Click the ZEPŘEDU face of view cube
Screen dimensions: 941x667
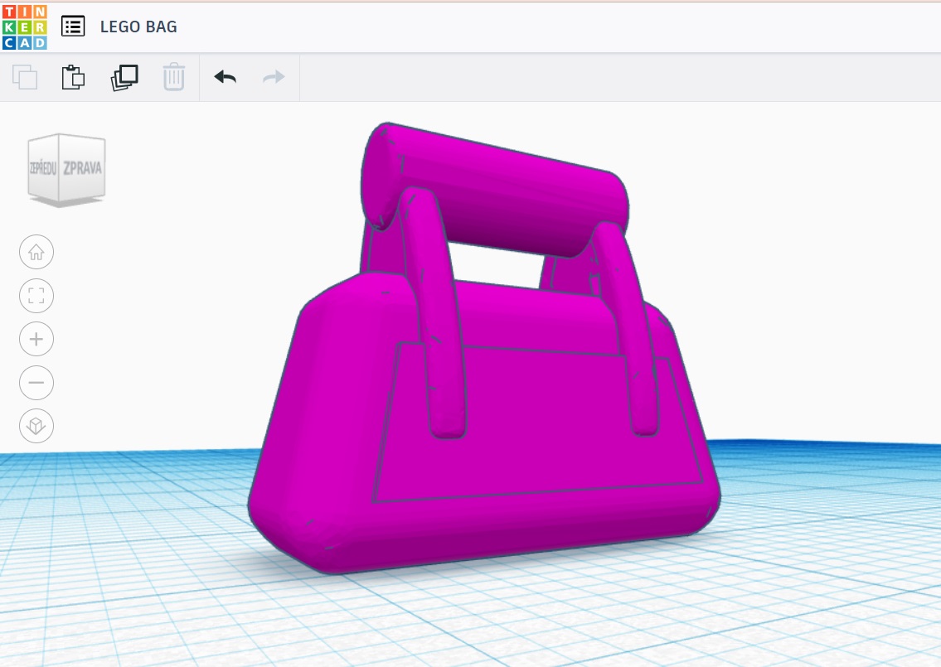pos(43,168)
